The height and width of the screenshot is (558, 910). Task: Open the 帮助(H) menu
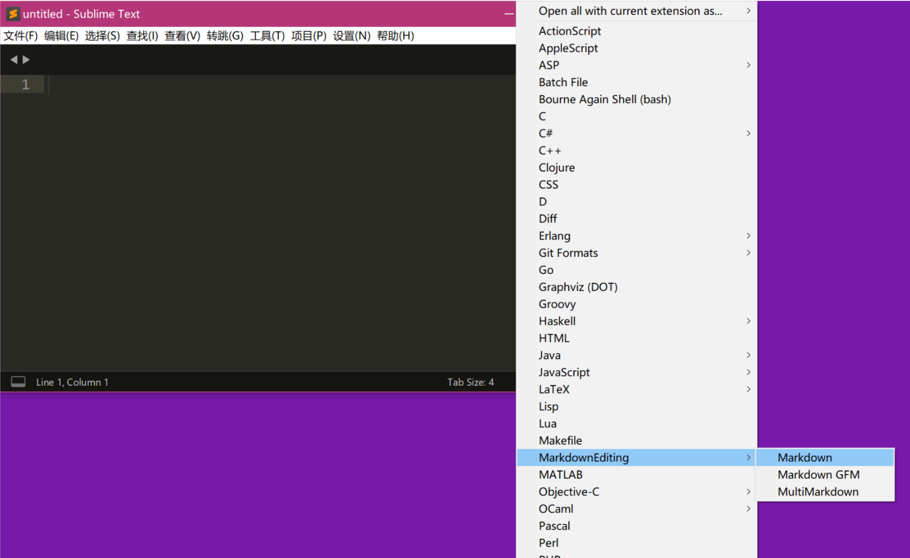(395, 36)
